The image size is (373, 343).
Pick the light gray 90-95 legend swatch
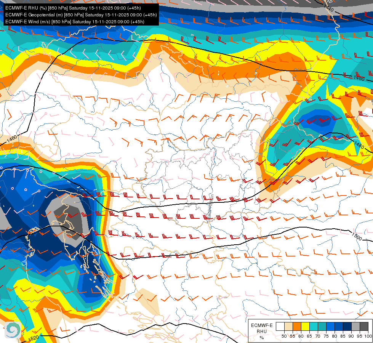[x=355, y=326]
